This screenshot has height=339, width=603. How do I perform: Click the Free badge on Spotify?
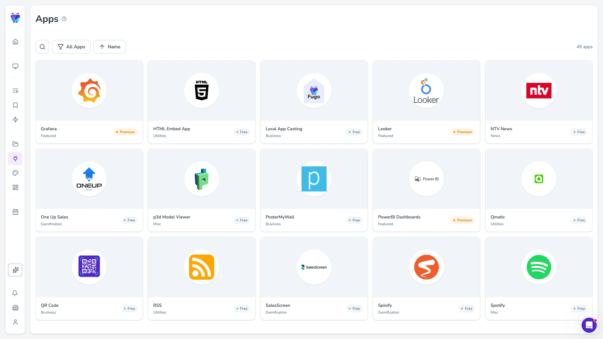click(x=579, y=309)
